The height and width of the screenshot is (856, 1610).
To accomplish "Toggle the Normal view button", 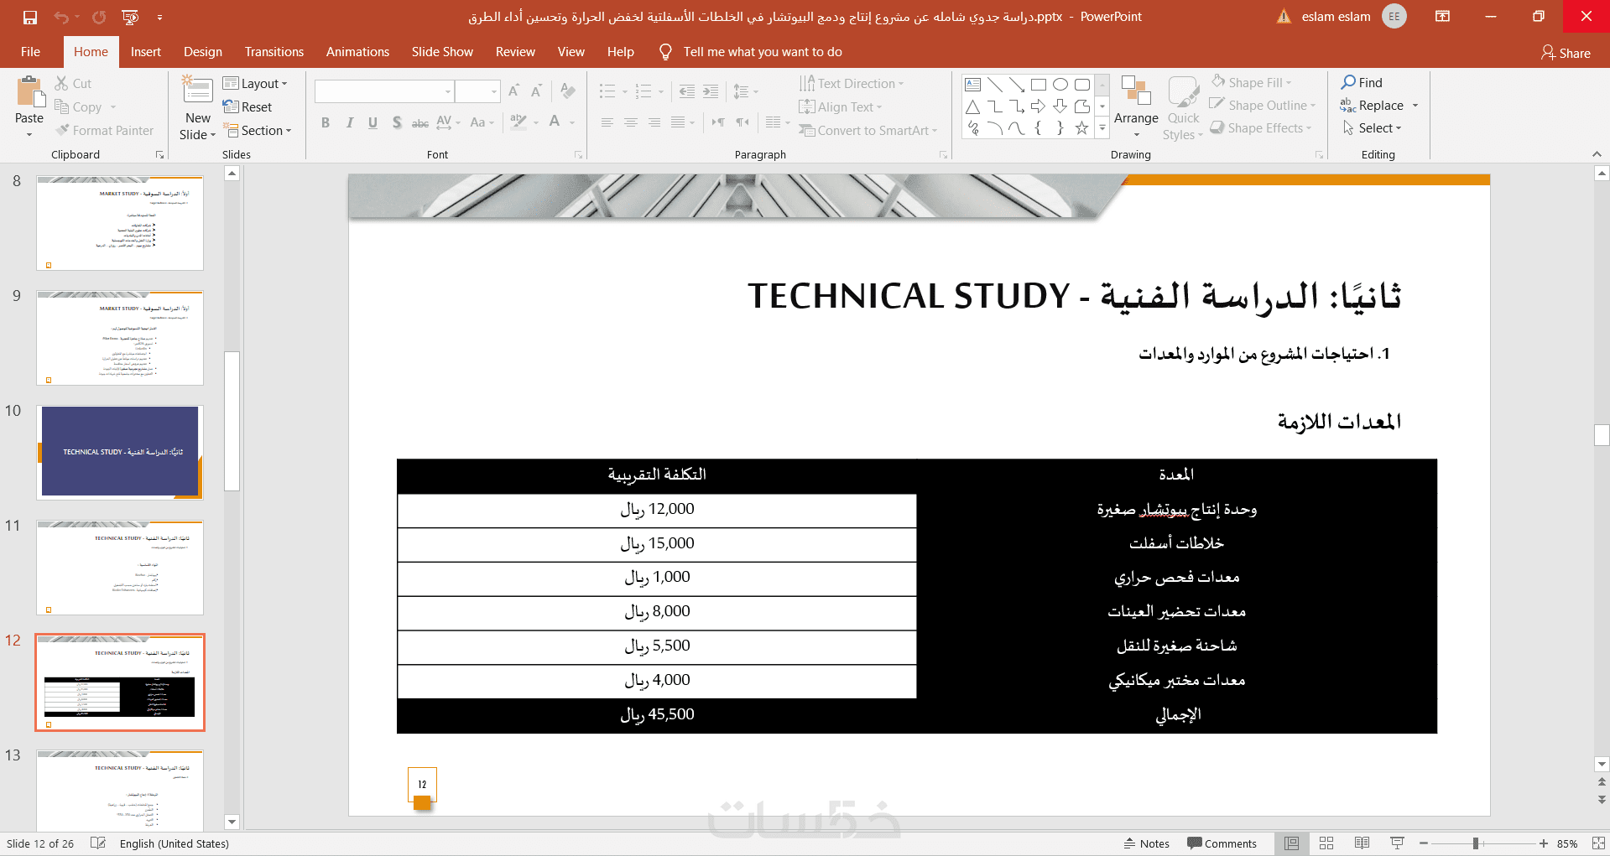I will coord(1291,843).
